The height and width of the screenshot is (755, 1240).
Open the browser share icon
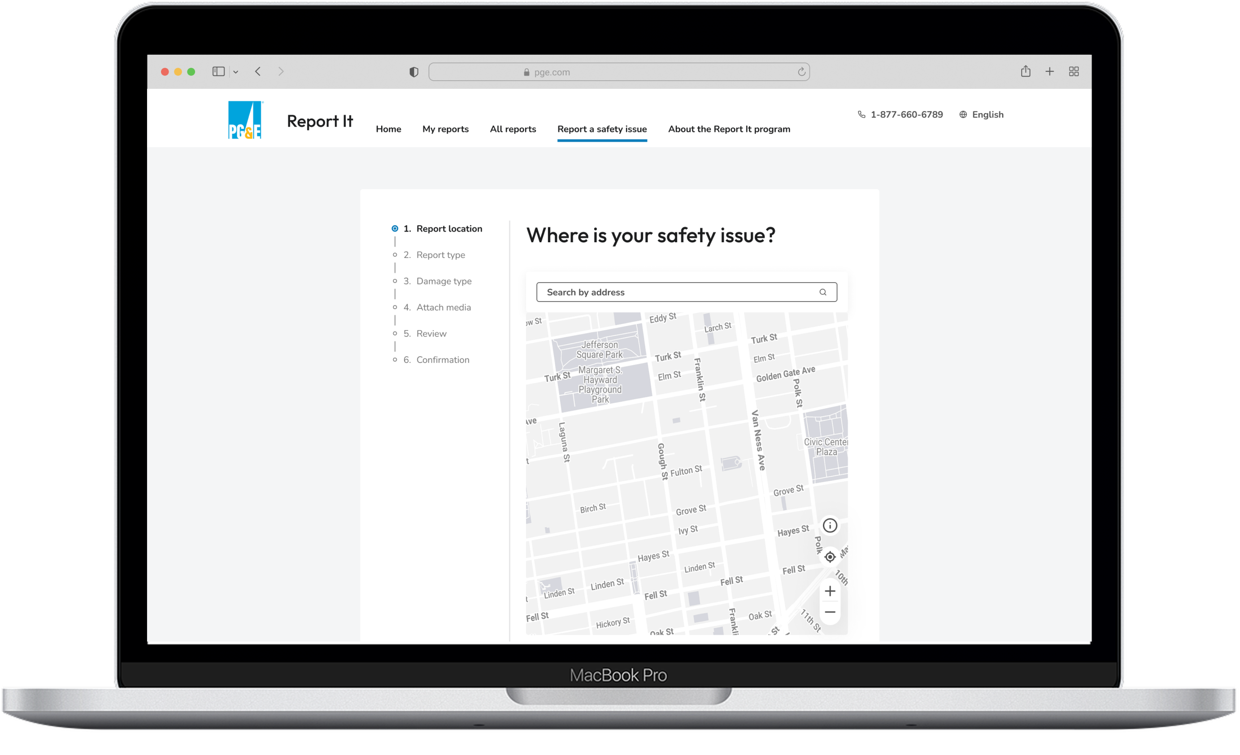1026,71
